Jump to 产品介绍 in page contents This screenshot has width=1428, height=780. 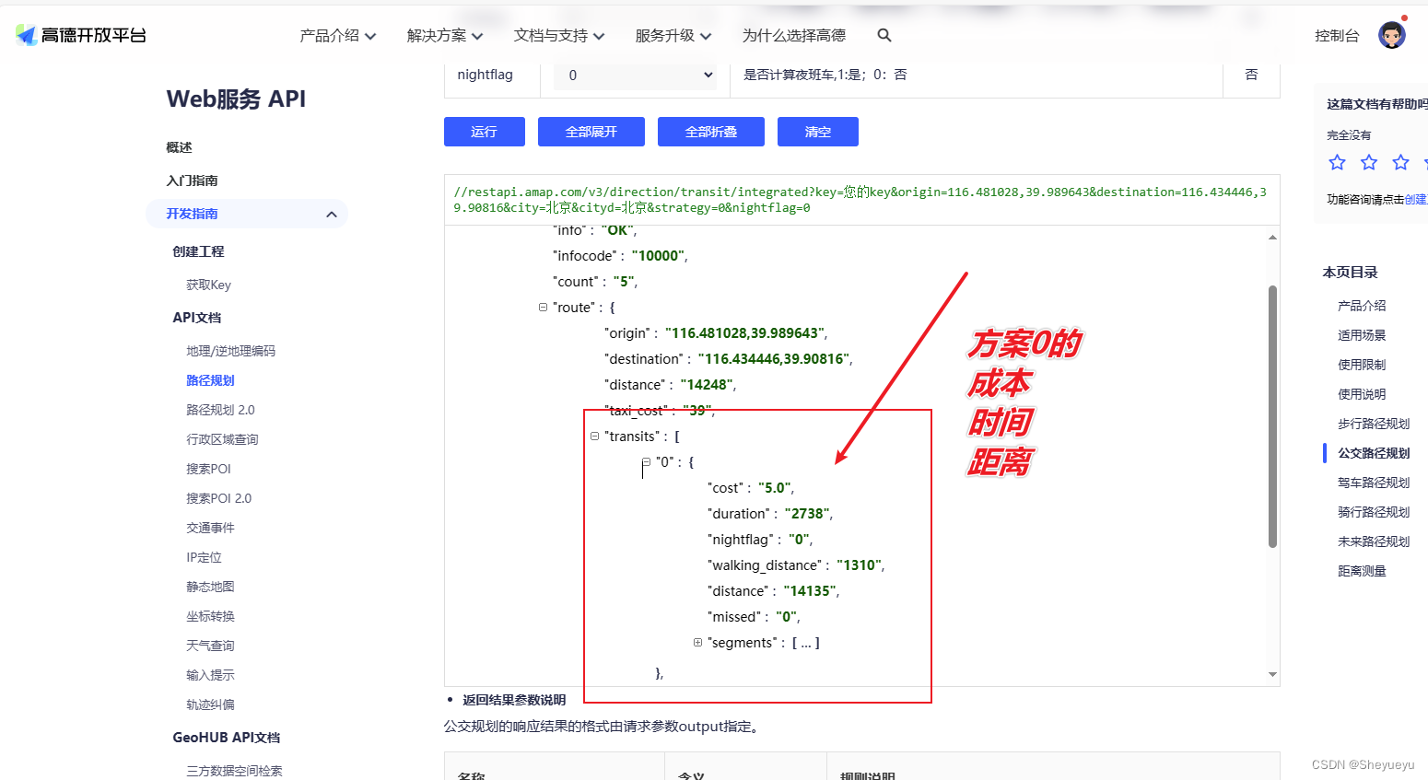(1362, 306)
